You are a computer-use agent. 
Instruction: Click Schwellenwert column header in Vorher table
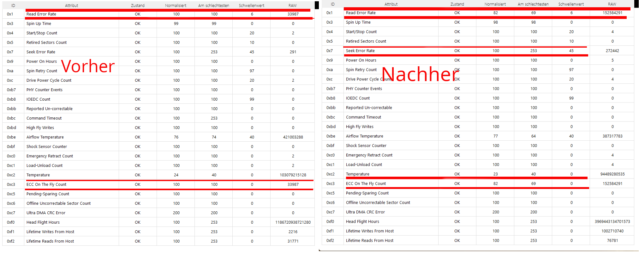(x=252, y=5)
